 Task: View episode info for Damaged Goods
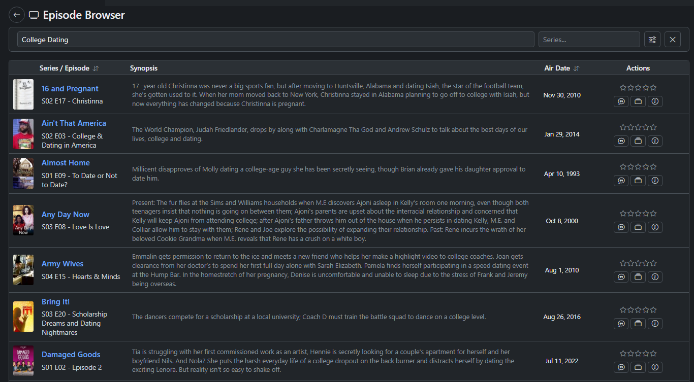655,367
